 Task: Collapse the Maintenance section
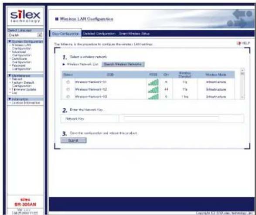click(10, 75)
